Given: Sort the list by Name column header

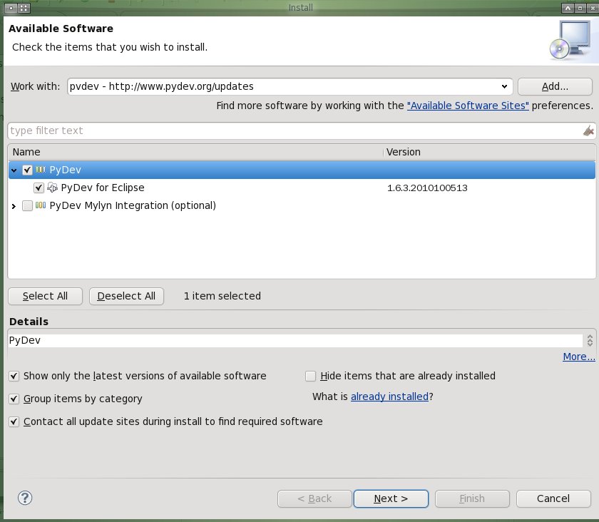Looking at the screenshot, I should (x=195, y=152).
